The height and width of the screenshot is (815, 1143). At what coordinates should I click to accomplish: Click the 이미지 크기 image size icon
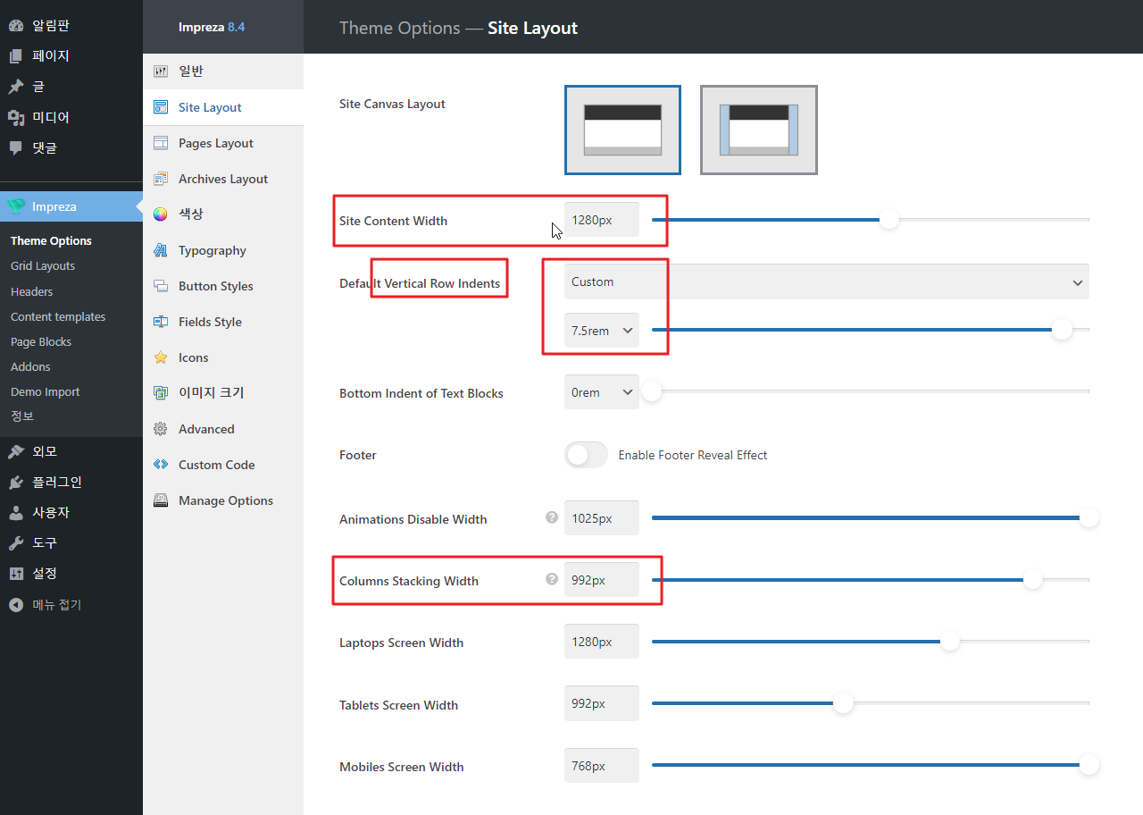tap(161, 393)
